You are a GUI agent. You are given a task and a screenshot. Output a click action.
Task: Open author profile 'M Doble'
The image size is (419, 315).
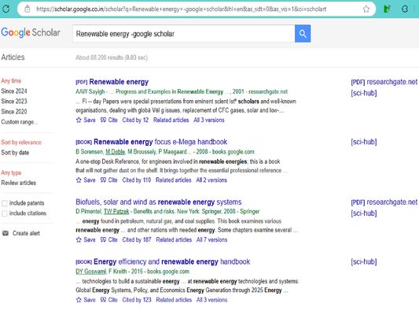116,152
